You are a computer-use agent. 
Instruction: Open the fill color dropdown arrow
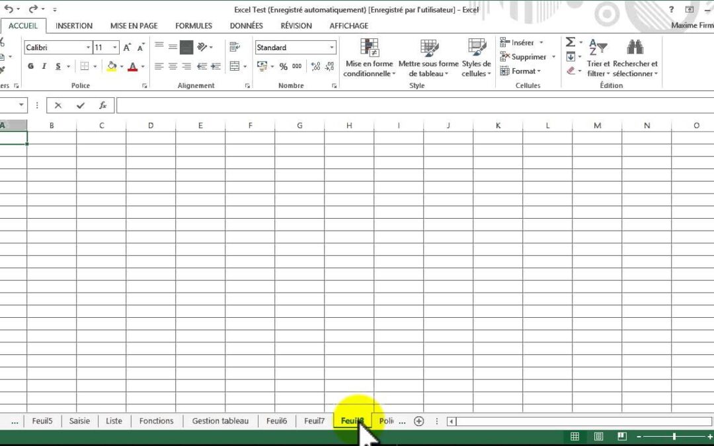(x=122, y=67)
